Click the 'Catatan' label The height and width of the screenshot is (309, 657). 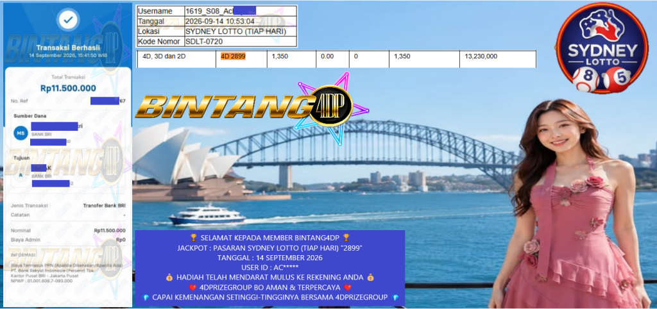click(20, 215)
